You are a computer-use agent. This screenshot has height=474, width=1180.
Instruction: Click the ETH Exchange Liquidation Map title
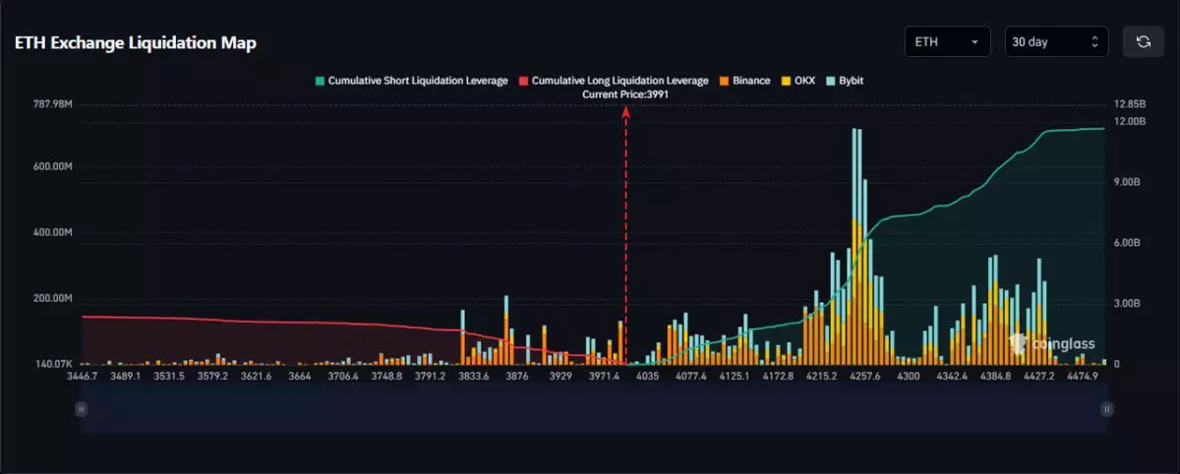click(x=136, y=43)
